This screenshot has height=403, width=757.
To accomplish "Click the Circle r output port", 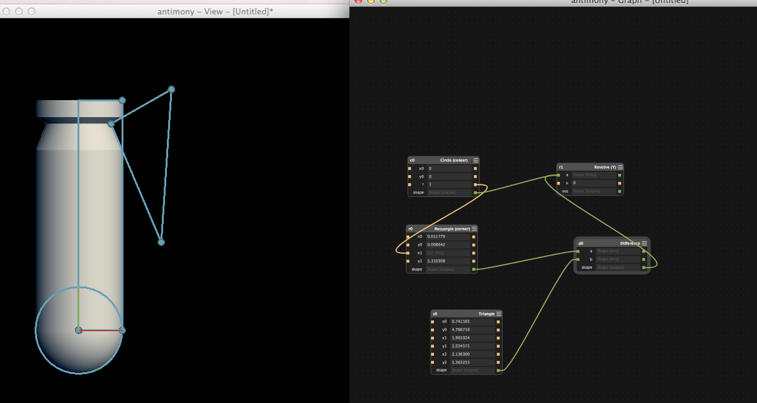I will point(475,184).
